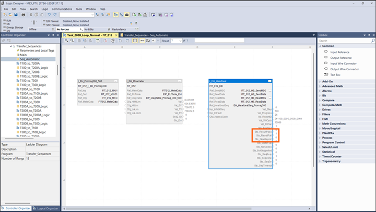
Task: Expand the Timer/Counter toolbox group
Action: click(320, 156)
